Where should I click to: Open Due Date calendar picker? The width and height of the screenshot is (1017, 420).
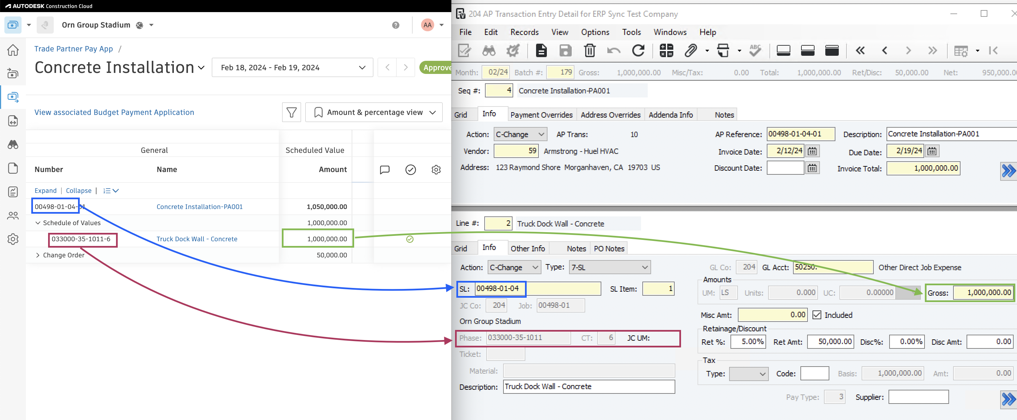[932, 152]
